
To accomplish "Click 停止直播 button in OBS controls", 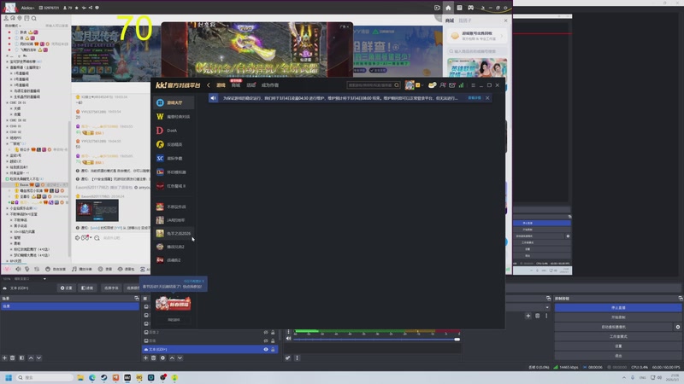I will point(618,308).
